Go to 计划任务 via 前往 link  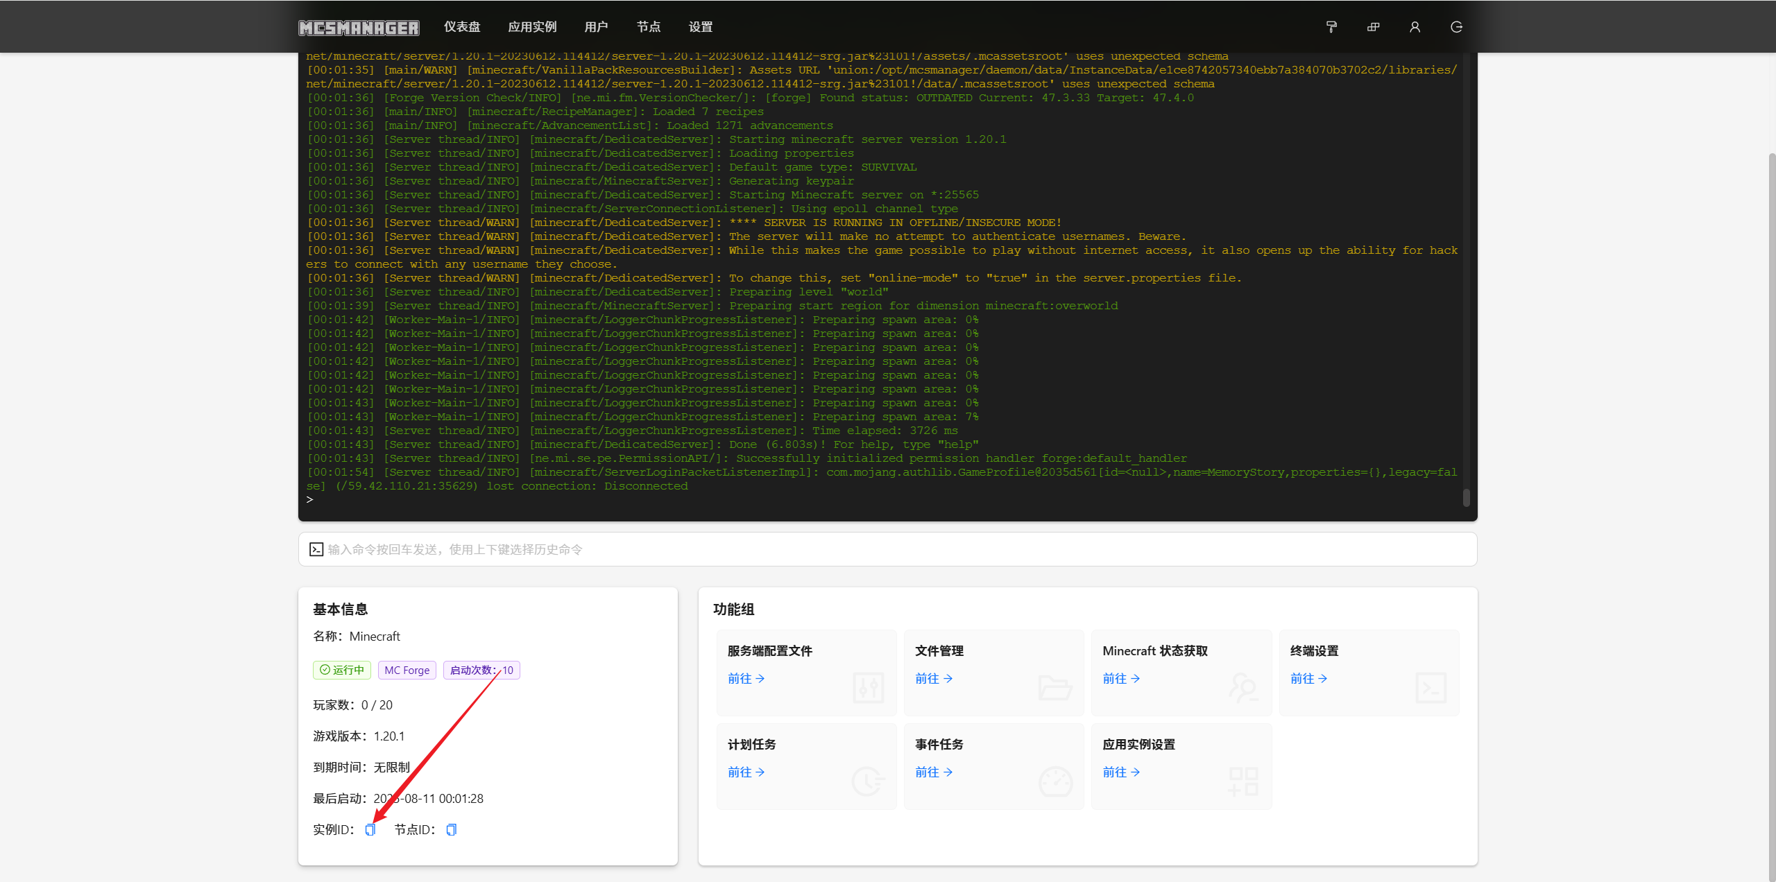tap(746, 772)
